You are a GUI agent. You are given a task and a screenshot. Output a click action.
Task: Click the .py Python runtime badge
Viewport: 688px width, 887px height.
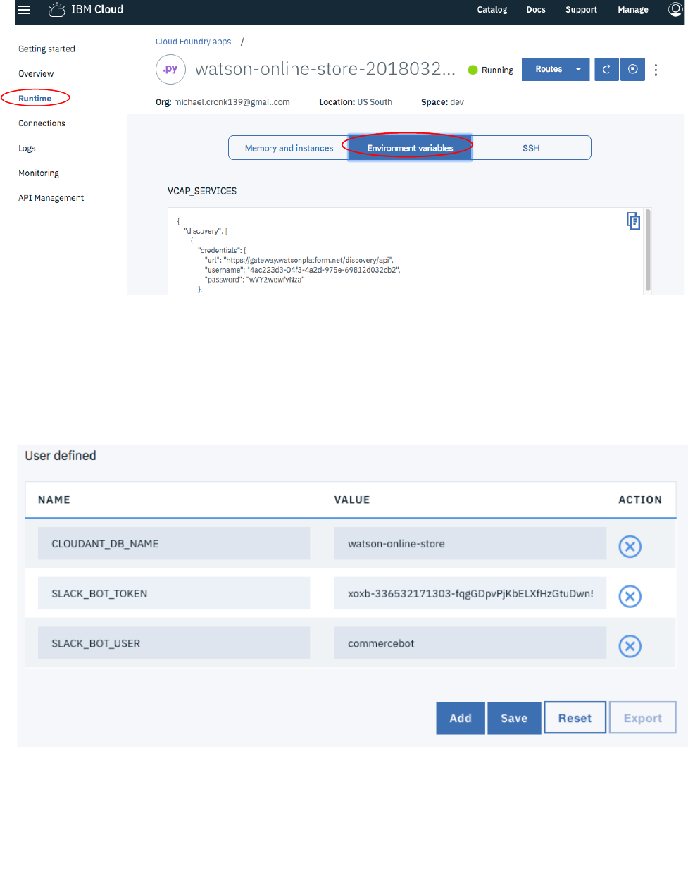[x=170, y=69]
